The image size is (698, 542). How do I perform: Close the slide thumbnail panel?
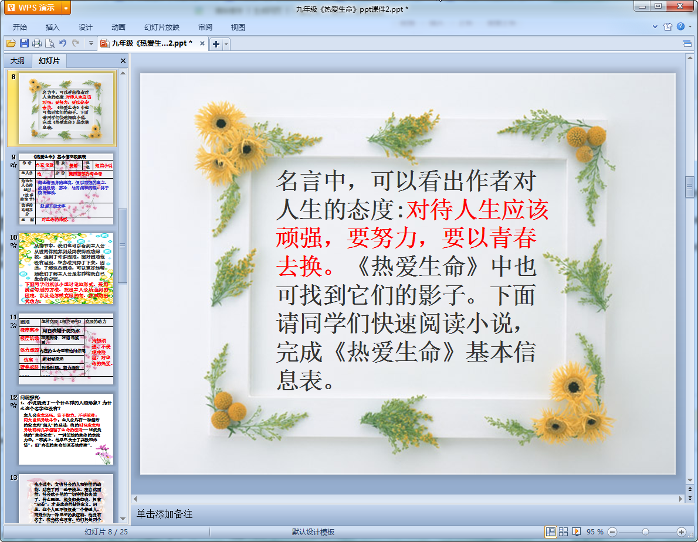coord(123,60)
